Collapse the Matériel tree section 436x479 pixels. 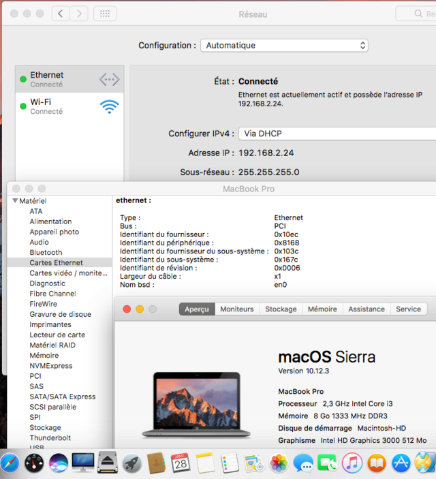(x=15, y=201)
